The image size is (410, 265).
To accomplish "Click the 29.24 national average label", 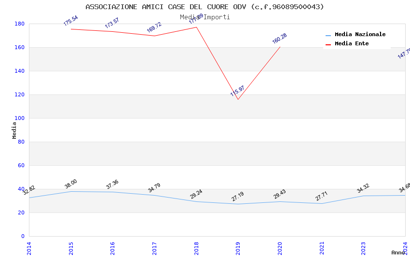I will pos(196,194).
